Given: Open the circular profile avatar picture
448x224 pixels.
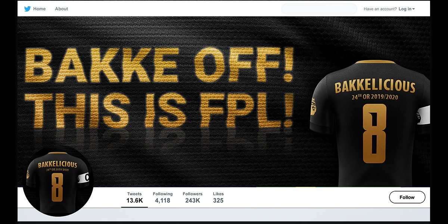Looking at the screenshot, I should 58,181.
